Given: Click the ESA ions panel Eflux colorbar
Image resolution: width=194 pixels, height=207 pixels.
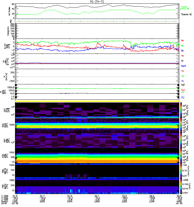Looking at the screenshot, I should [181, 125].
